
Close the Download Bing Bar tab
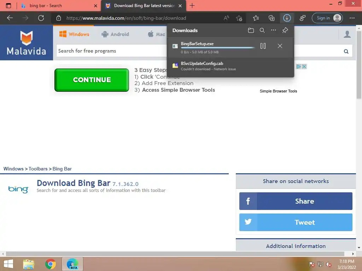tap(180, 6)
